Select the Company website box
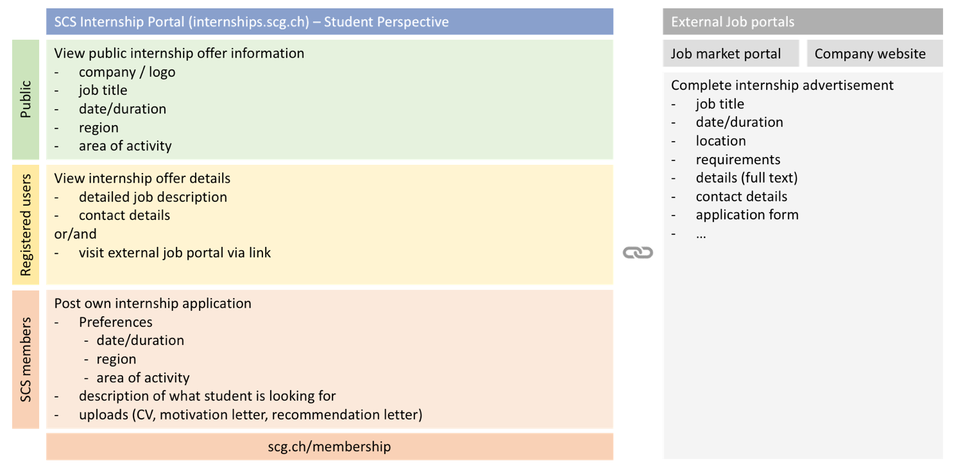This screenshot has width=954, height=470. [x=874, y=54]
